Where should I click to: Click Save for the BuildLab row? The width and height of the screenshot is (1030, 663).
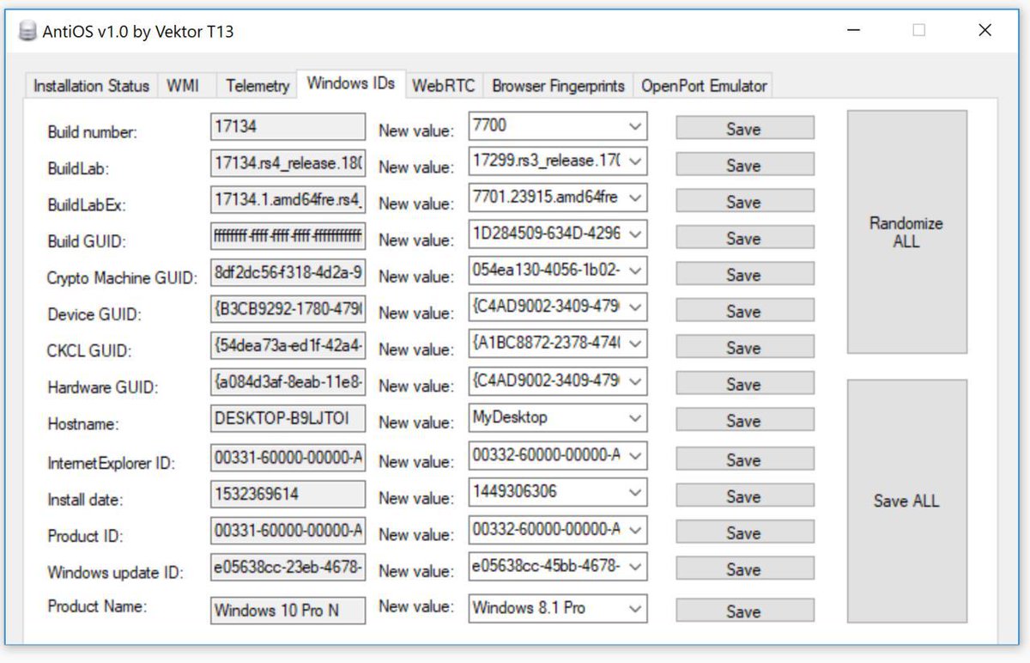[744, 165]
